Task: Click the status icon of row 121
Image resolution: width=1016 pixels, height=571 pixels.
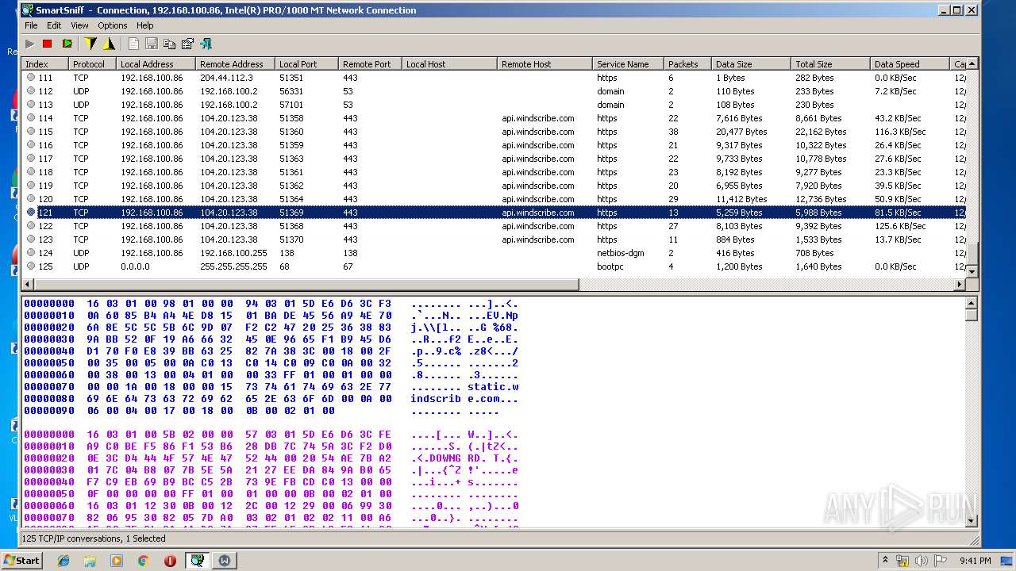Action: [x=31, y=213]
